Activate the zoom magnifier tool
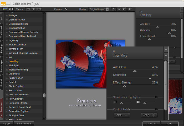The image size is (184, 126). click(119, 9)
